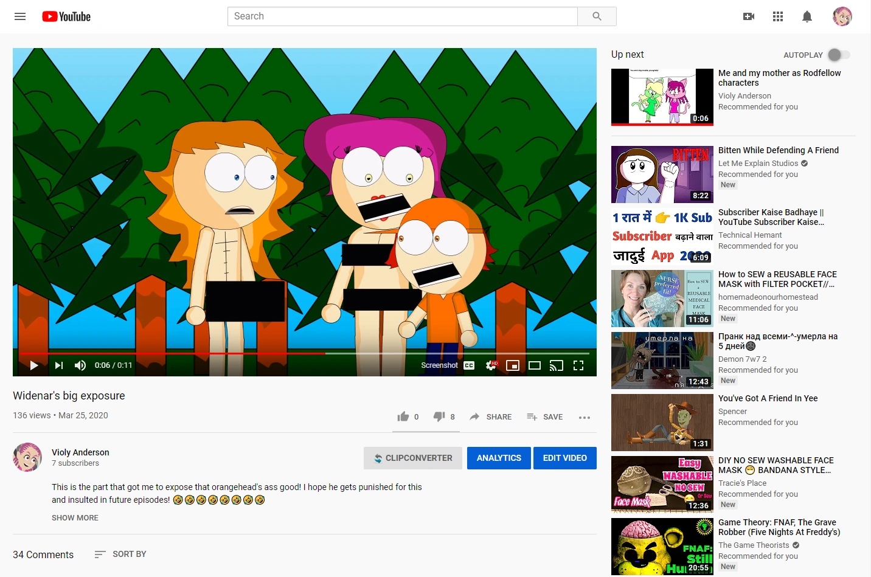
Task: Share the video
Action: click(x=491, y=416)
